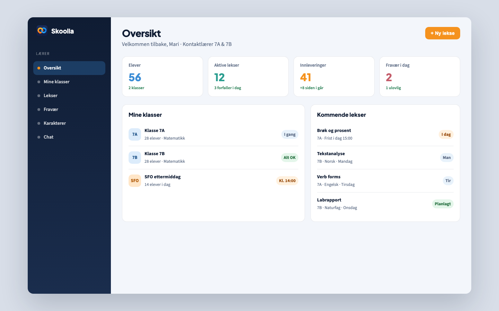
Task: Open the Innleveringer stat card
Action: 334,76
